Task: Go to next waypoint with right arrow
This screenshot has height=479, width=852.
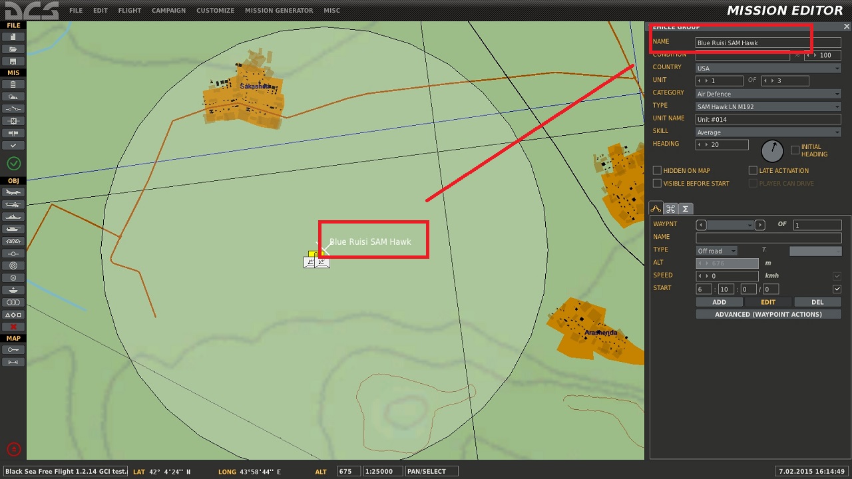Action: point(760,225)
